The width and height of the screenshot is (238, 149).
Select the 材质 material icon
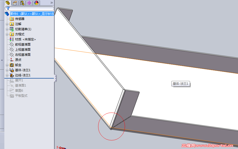[12, 39]
